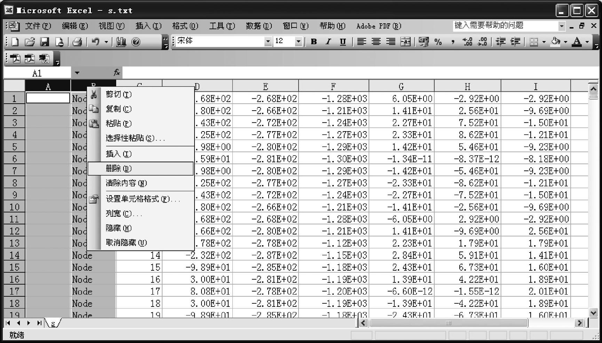Expand the Fill Color dropdown arrow

pyautogui.click(x=565, y=42)
